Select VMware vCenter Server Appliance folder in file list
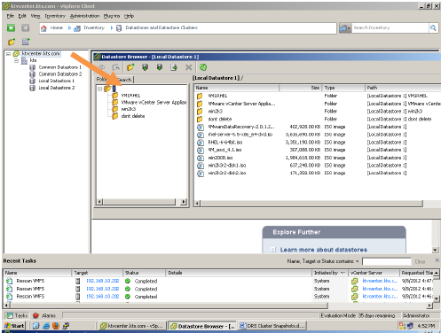This screenshot has height=333, width=441. click(241, 104)
